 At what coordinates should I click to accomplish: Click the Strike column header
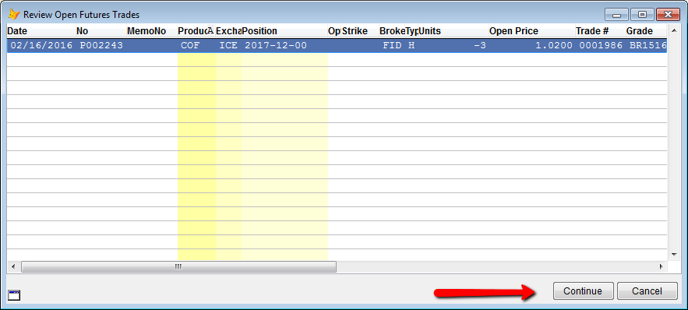click(360, 31)
